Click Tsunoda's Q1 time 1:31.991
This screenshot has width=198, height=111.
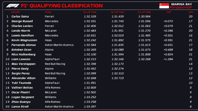(90, 83)
